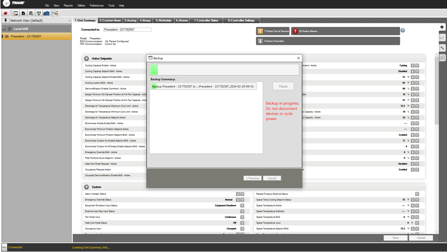Click the override arrow for Space Temp Cooling Setpoint Status
447x252 pixels.
click(x=412, y=200)
